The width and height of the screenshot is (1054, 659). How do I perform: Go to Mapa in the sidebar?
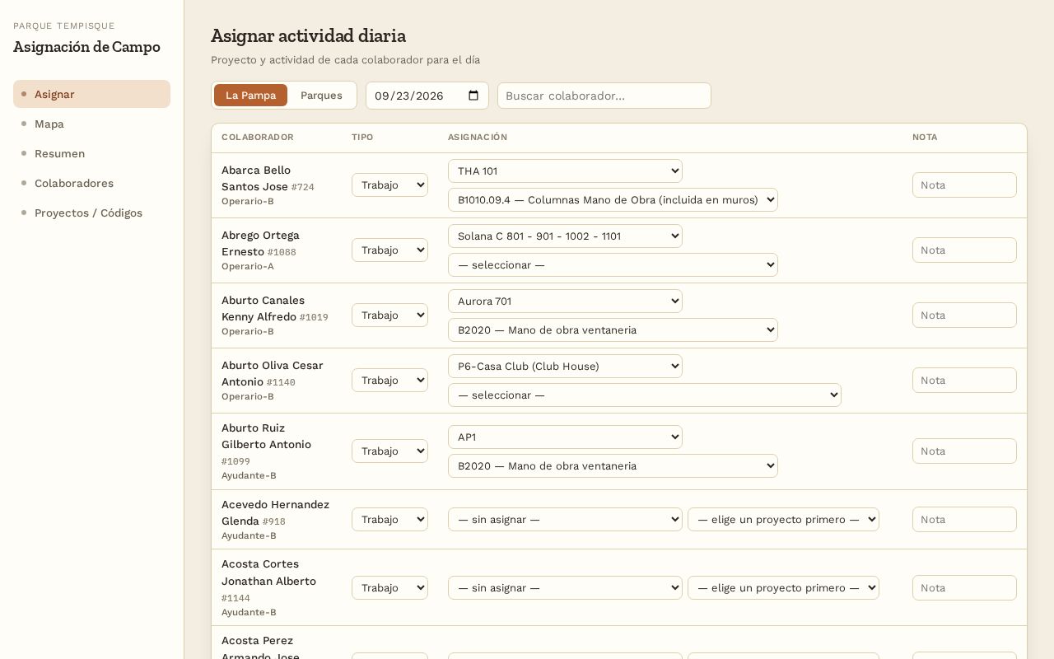click(x=91, y=124)
